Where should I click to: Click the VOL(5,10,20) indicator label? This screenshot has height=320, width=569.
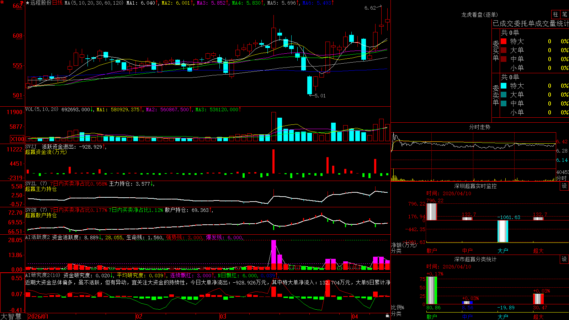[42, 110]
